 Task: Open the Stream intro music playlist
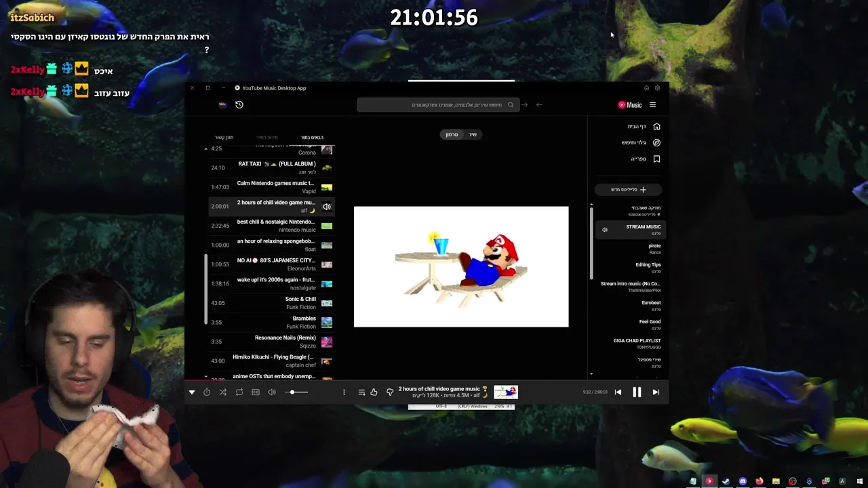629,287
